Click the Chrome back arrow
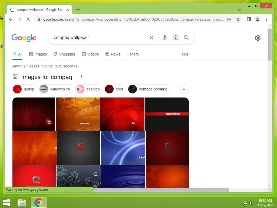 11,19
